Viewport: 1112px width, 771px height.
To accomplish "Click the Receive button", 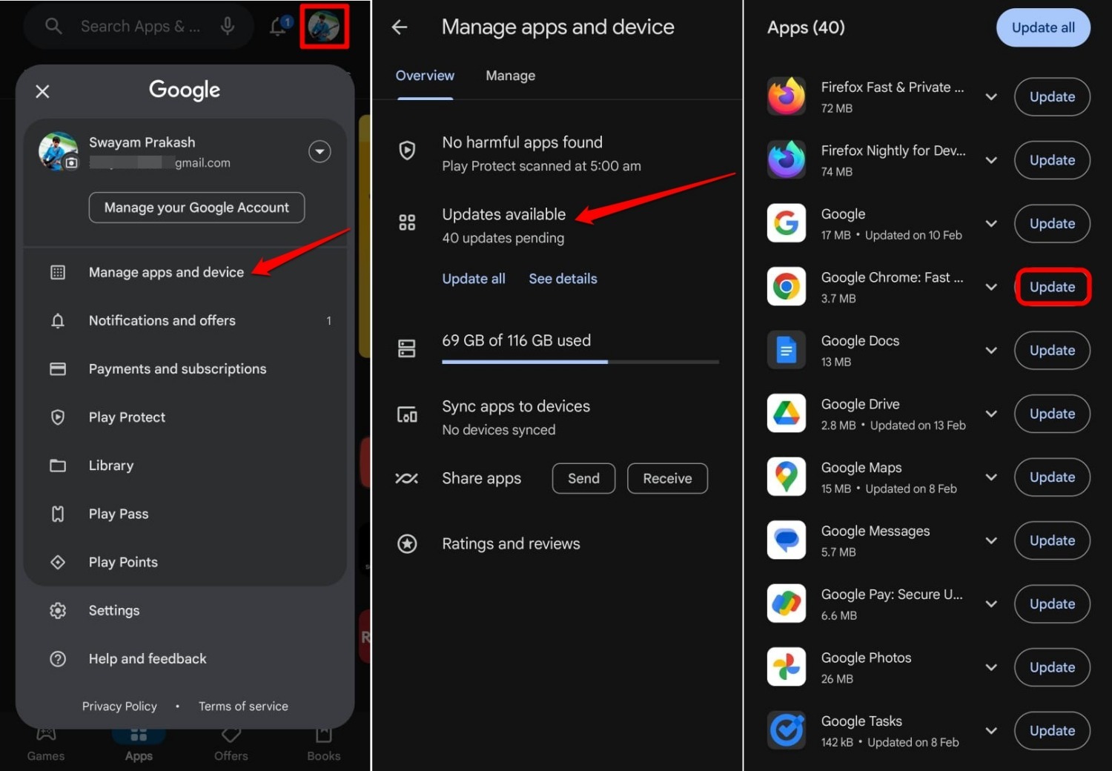I will (667, 478).
